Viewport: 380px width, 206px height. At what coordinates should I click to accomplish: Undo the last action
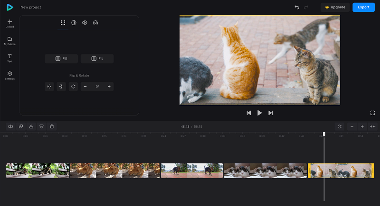pos(297,7)
